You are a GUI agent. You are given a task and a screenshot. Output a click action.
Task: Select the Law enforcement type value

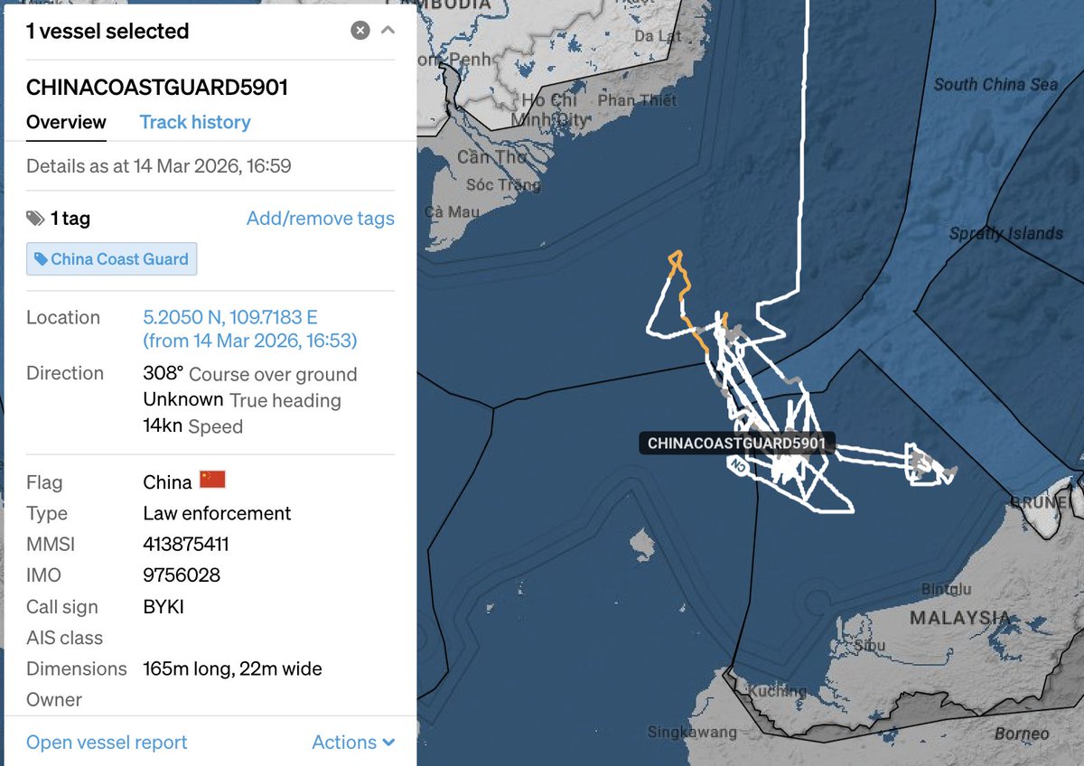[x=217, y=514]
